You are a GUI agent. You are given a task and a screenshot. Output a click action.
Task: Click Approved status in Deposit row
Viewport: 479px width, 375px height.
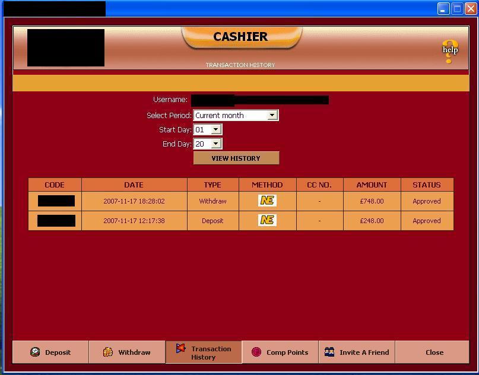(427, 221)
